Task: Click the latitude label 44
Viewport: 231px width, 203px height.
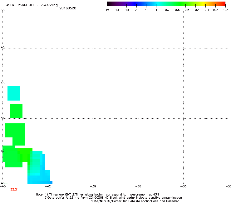Action: point(2,118)
